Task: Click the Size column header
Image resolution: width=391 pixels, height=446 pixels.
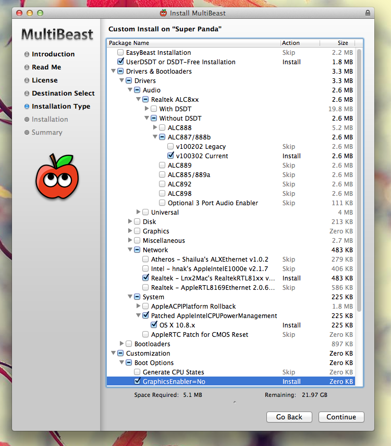Action: pos(337,43)
